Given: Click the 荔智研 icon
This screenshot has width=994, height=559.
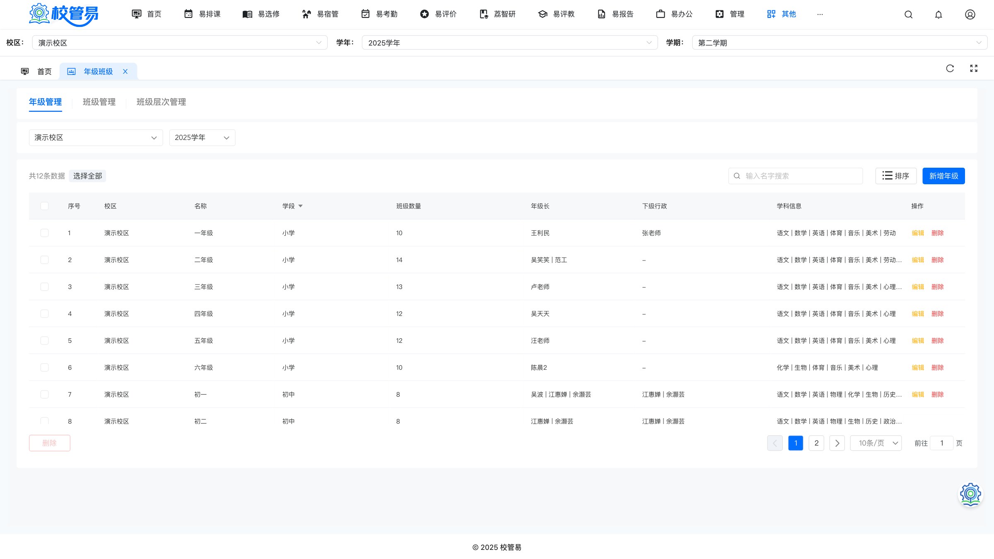Looking at the screenshot, I should pos(484,14).
